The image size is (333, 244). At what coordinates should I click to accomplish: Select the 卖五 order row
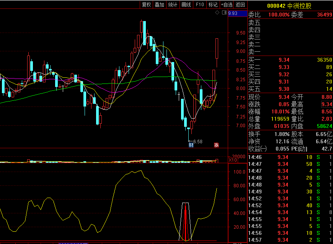(x=290, y=23)
